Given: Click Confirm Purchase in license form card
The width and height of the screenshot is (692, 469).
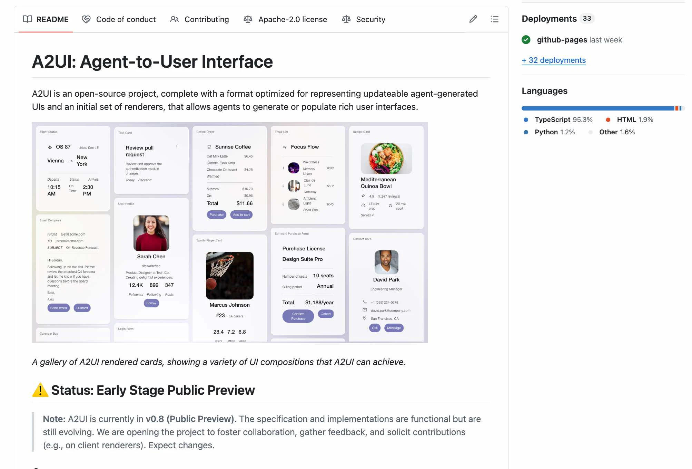Looking at the screenshot, I should [x=298, y=316].
